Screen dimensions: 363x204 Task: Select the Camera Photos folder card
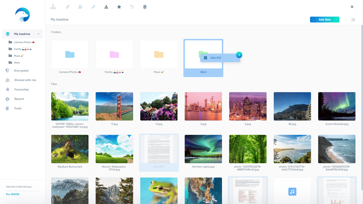[x=70, y=54]
